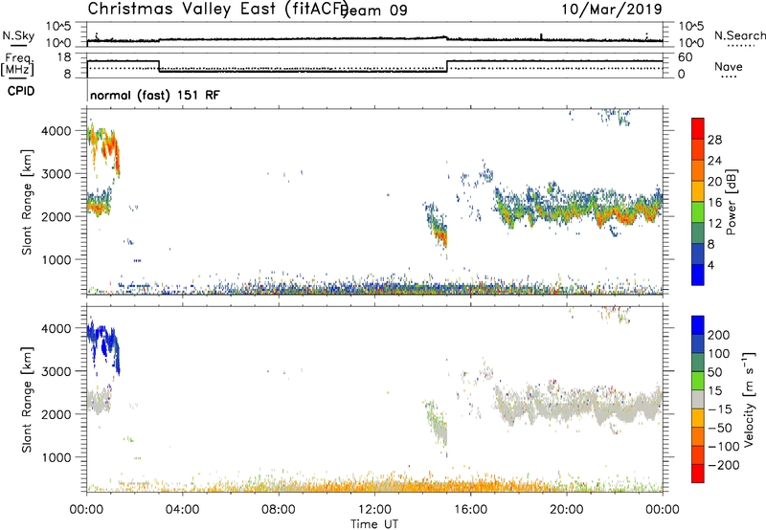Click the red bottom of the velocity colorbar
The image size is (766, 530).
point(698,474)
